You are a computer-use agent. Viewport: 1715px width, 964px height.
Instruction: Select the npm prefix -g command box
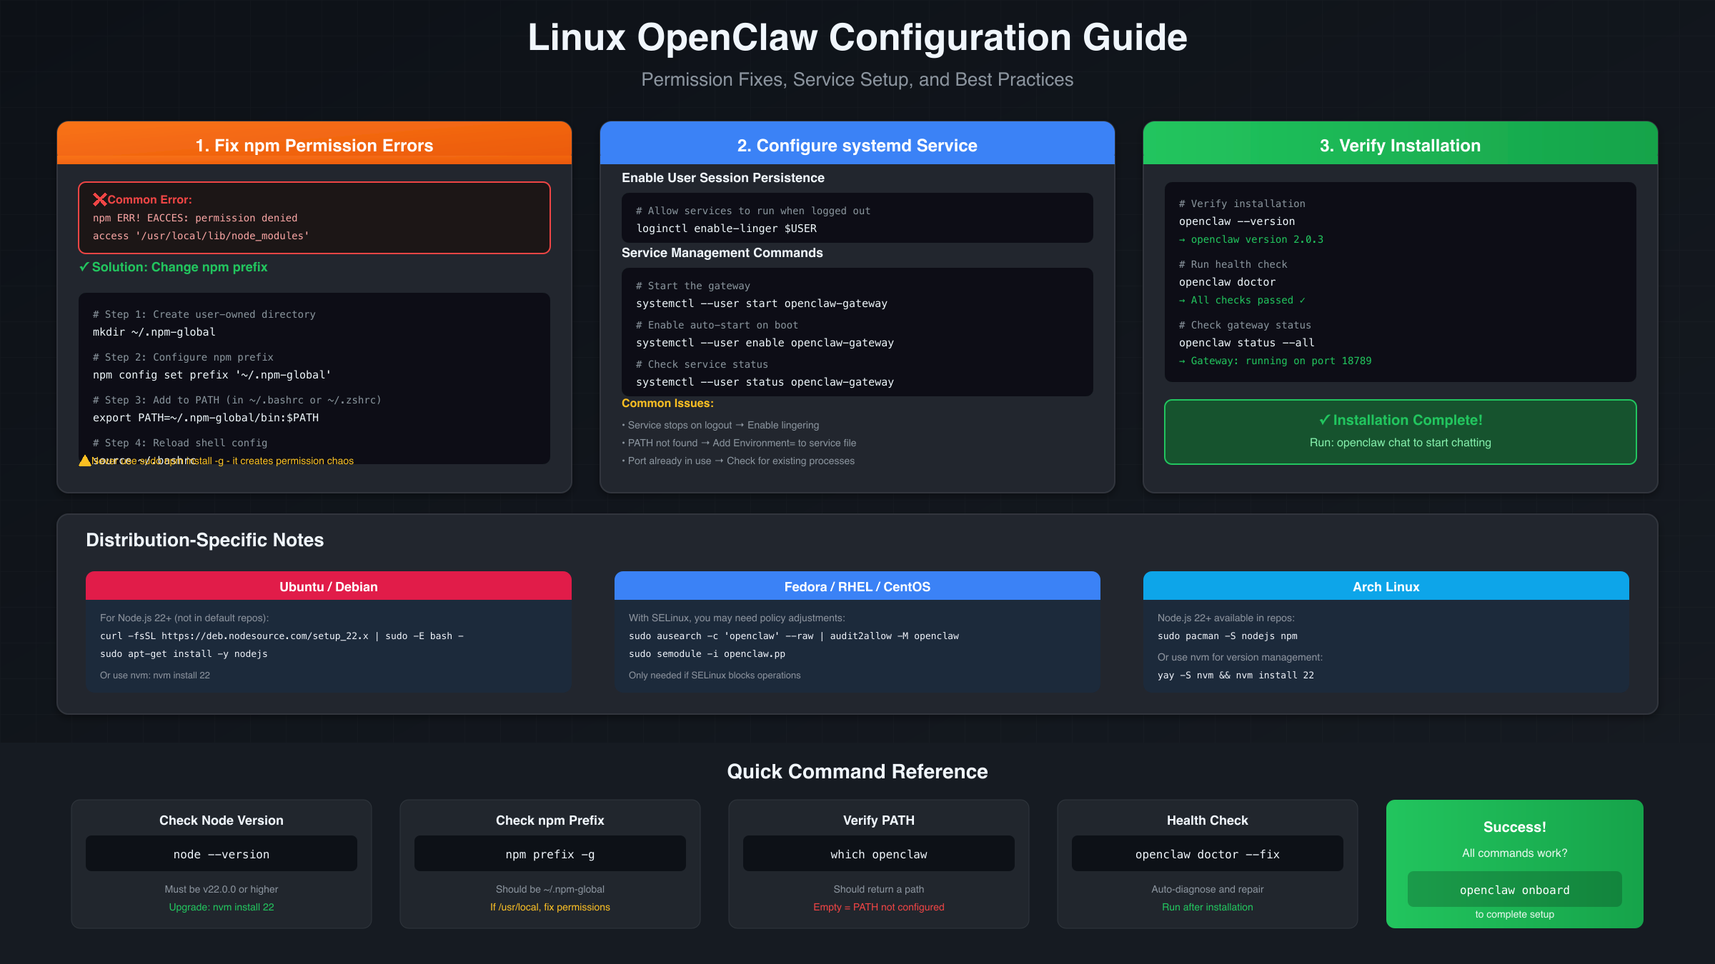[550, 853]
